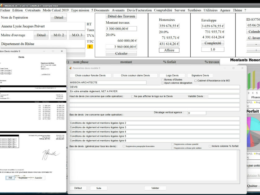Tick Suppression colonne quantité checkbox
The width and height of the screenshot is (260, 195).
pyautogui.click(x=172, y=144)
